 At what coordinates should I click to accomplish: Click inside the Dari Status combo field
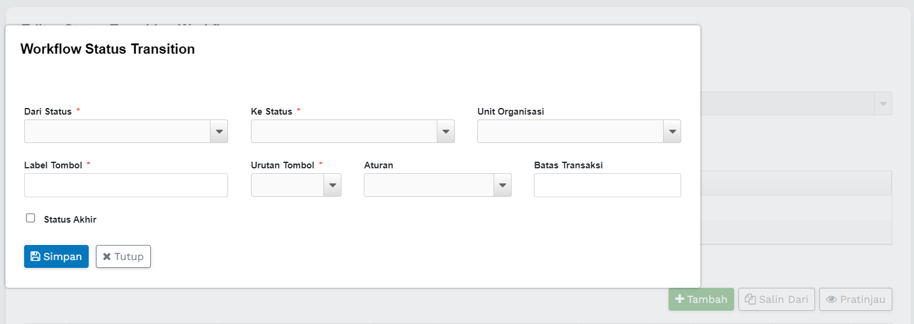point(117,132)
